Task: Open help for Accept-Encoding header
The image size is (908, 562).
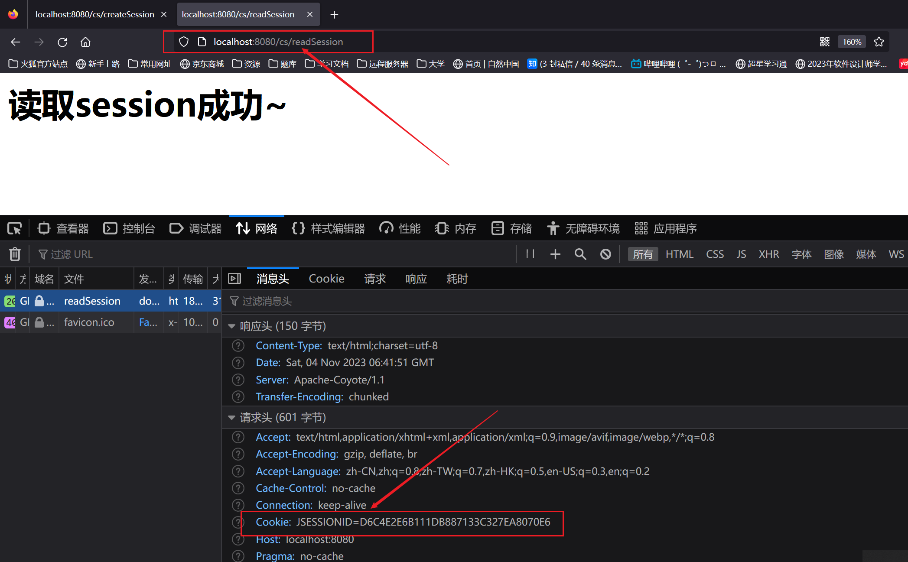Action: tap(238, 454)
